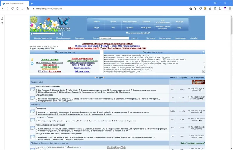Open Правила оформления link

43,38
